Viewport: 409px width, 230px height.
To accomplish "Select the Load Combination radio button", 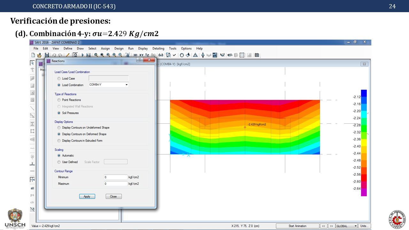I will click(x=59, y=85).
